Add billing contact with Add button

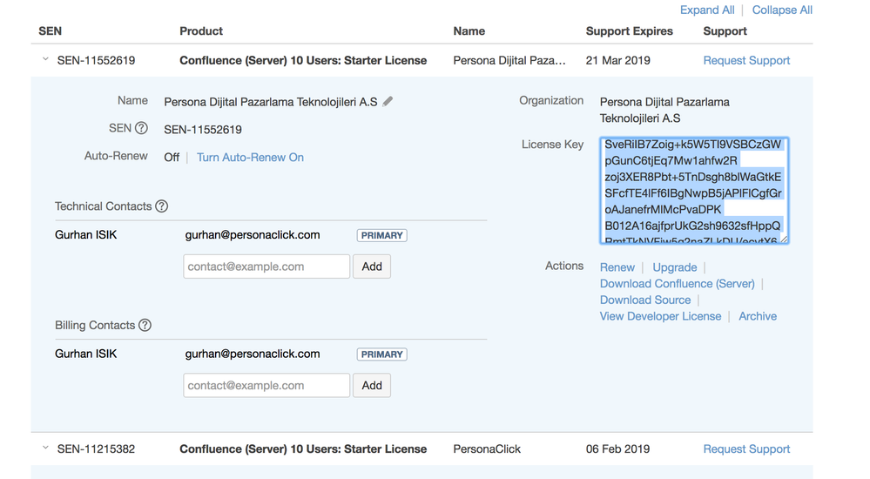[x=372, y=385]
